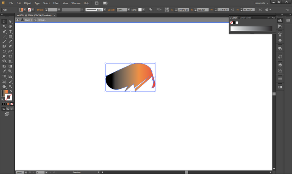Select the Rotate tool
This screenshot has width=292, height=174.
4,51
